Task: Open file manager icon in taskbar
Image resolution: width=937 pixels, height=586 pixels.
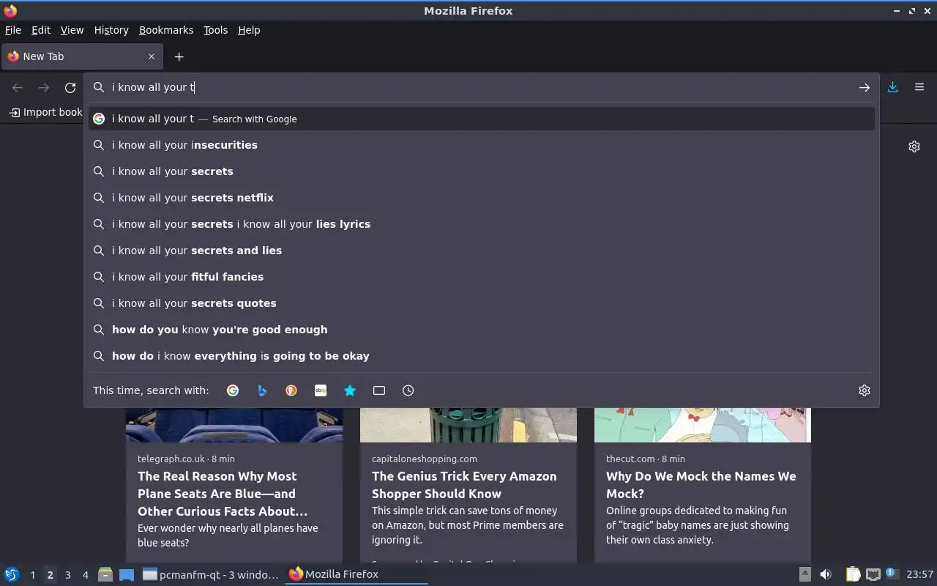Action: tap(105, 574)
